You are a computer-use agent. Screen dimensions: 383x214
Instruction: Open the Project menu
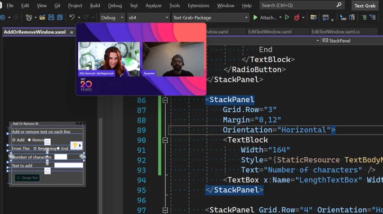(x=75, y=6)
